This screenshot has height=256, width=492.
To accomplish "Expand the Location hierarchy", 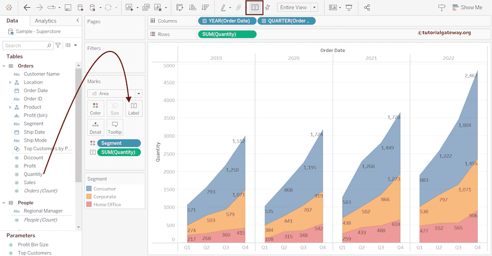I will point(10,83).
